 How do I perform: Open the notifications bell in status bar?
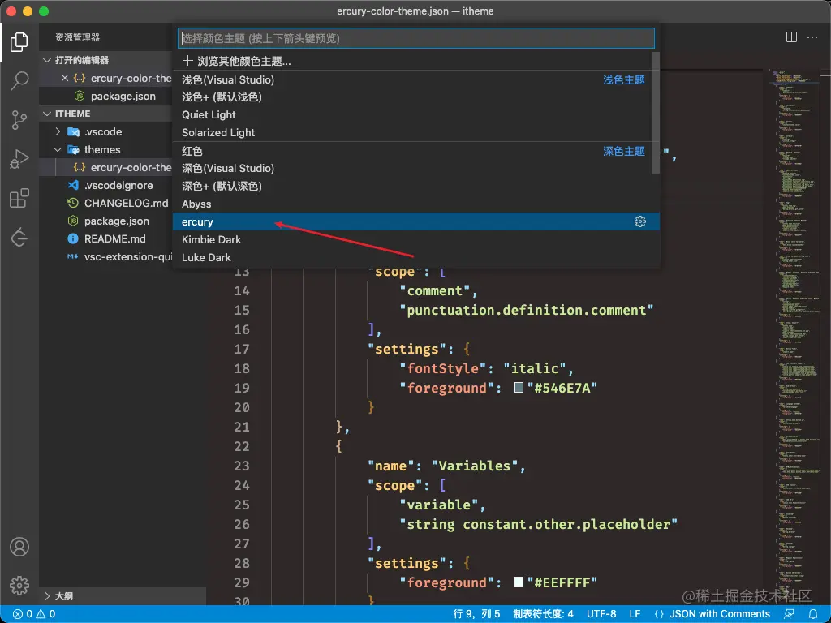click(x=813, y=614)
